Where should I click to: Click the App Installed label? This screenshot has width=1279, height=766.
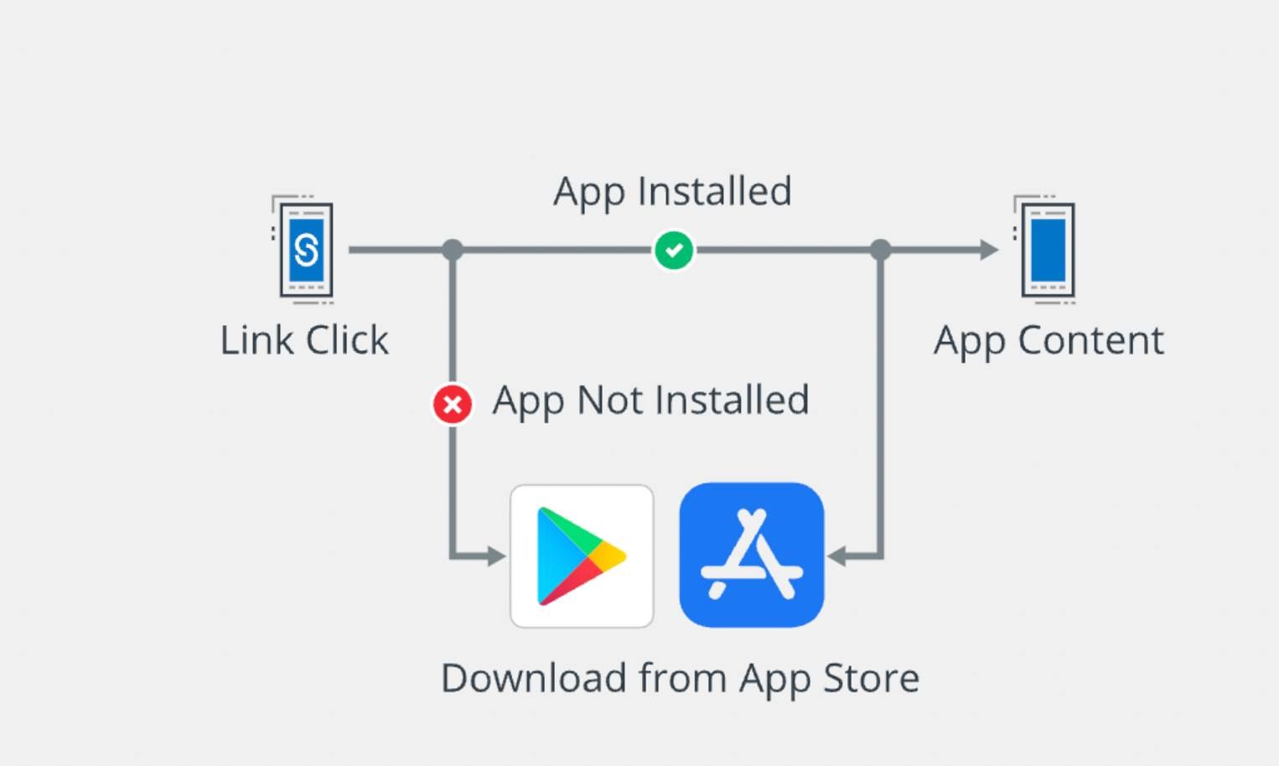(673, 193)
